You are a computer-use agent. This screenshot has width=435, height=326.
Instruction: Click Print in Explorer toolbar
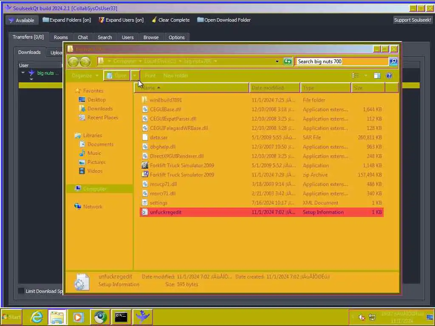pos(150,76)
